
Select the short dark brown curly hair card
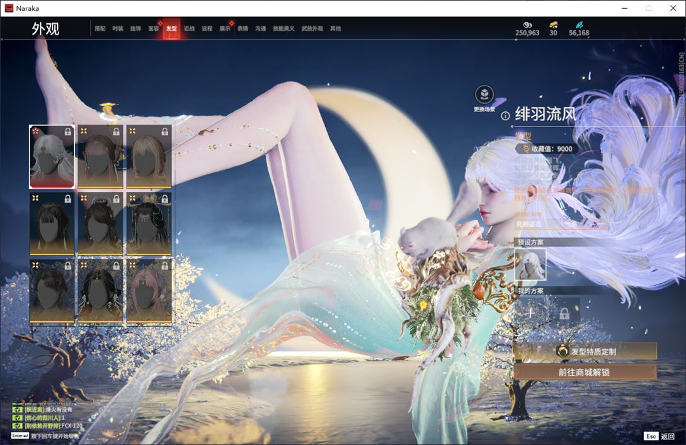52,291
